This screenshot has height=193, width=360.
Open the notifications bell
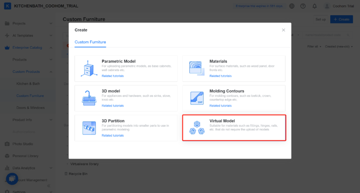tap(314, 6)
